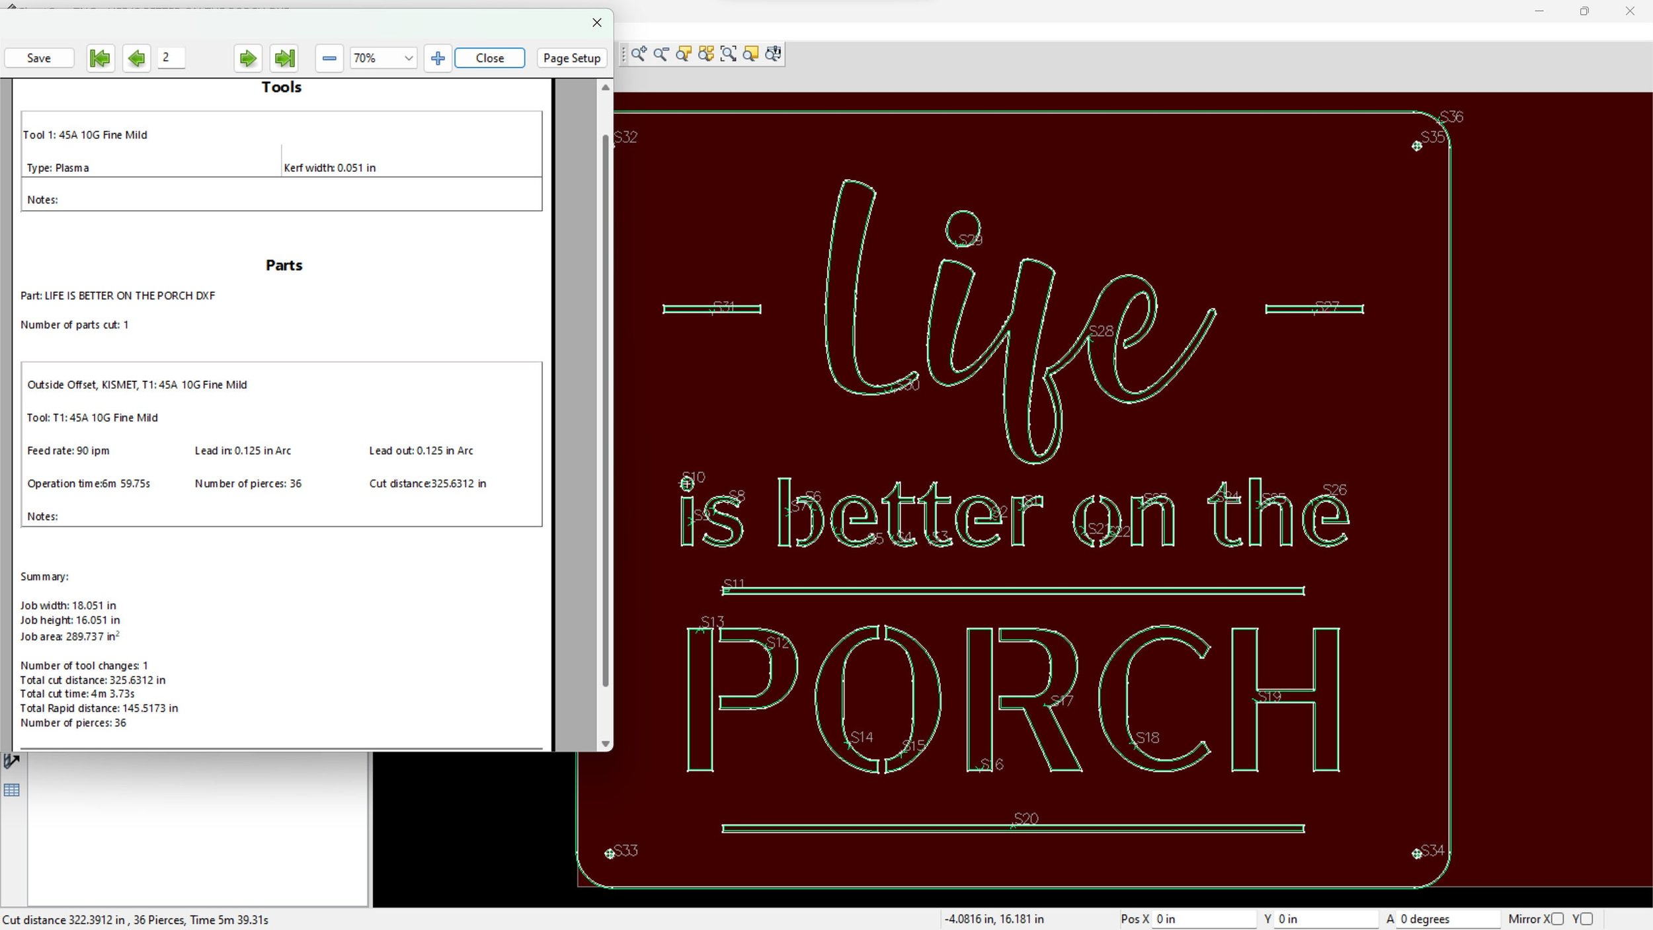Minimize the main application window
The width and height of the screenshot is (1653, 930).
(1539, 11)
